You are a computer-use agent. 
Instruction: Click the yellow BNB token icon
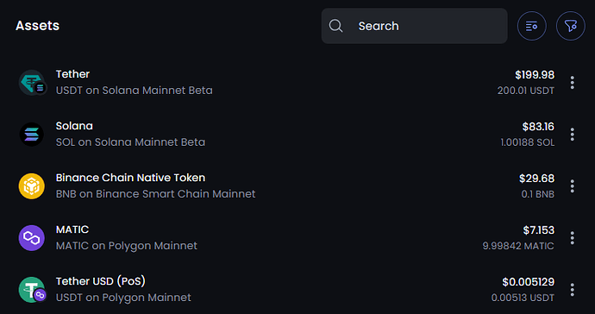pos(32,186)
